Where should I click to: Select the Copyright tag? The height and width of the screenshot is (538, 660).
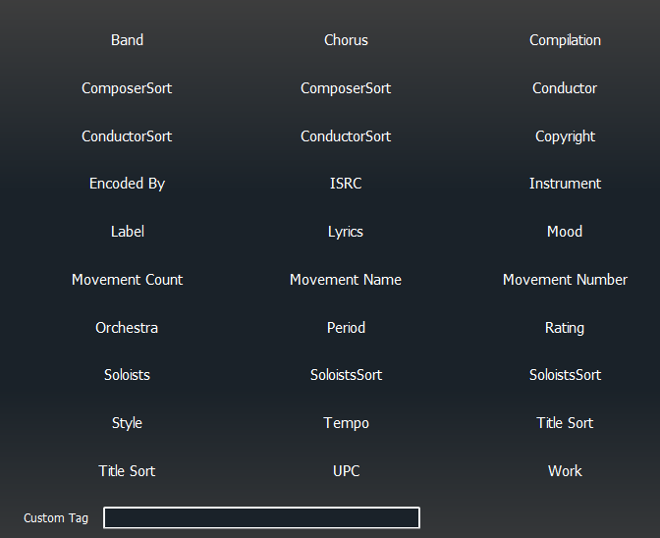point(565,136)
